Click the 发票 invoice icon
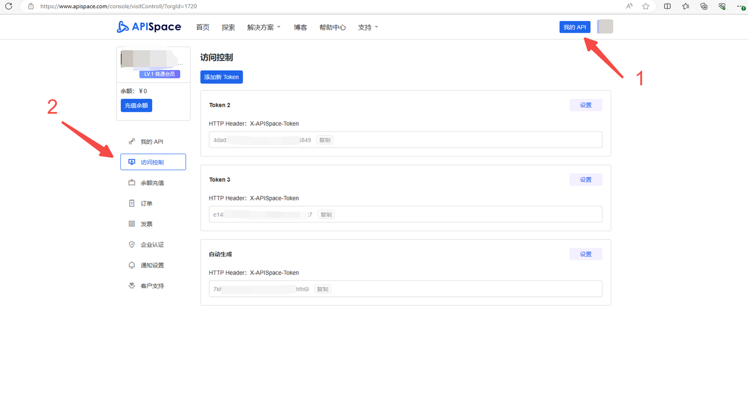The image size is (748, 409). (x=131, y=223)
